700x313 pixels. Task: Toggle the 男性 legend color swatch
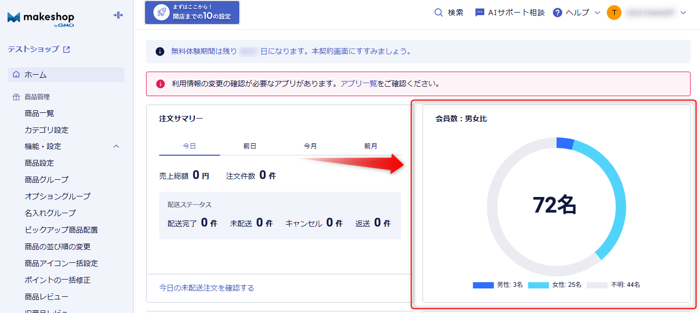(x=483, y=285)
